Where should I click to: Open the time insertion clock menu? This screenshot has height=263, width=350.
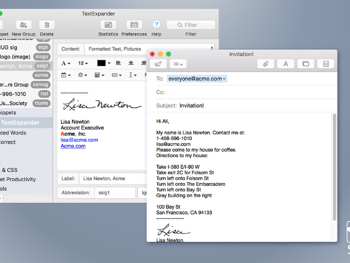click(x=83, y=75)
